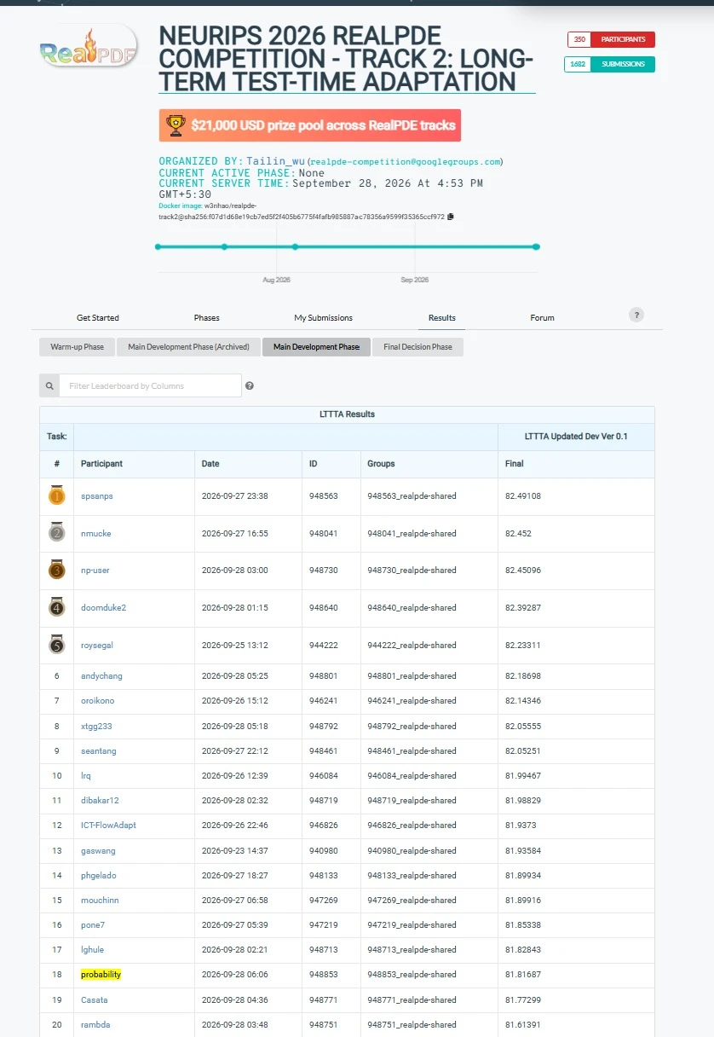Open participant lrq profile link
The image size is (714, 1037).
85,776
